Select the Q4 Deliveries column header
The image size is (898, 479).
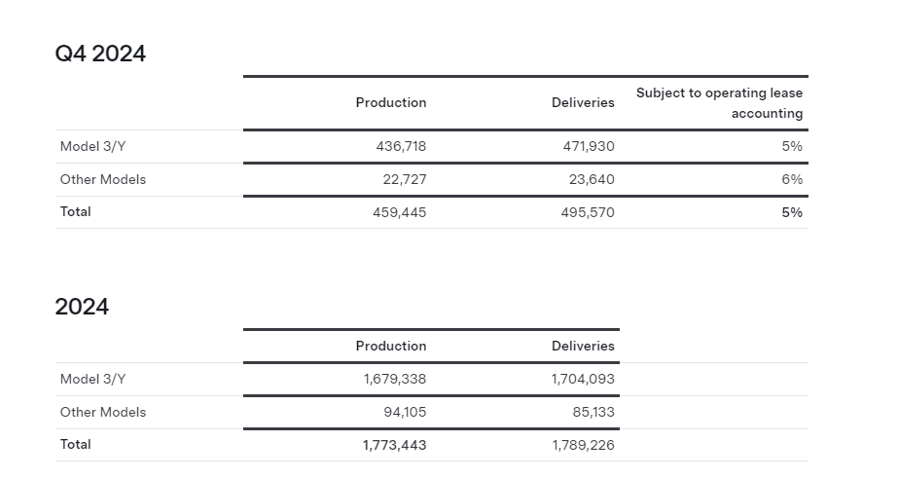(583, 102)
